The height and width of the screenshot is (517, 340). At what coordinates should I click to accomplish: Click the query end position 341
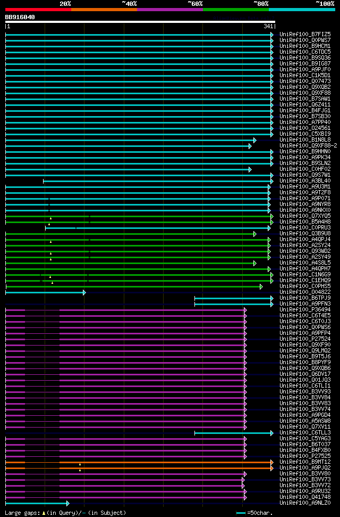268,27
